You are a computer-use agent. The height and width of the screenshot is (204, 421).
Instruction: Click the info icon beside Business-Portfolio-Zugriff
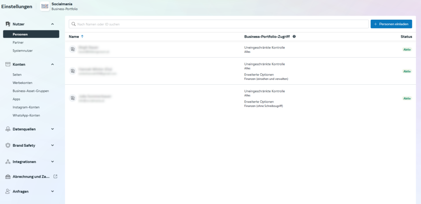294,37
